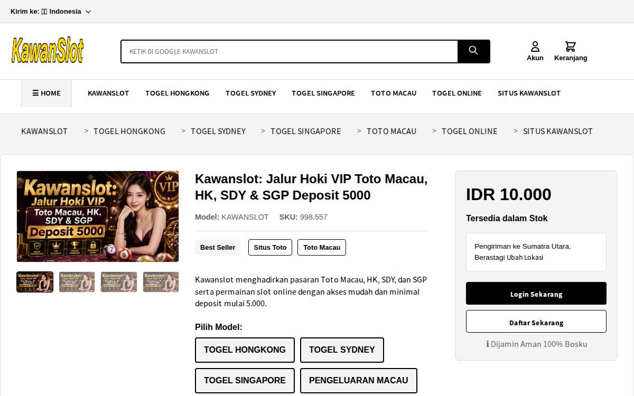Select TOTO MACAU in the navigation bar
This screenshot has height=396, width=634.
(394, 93)
